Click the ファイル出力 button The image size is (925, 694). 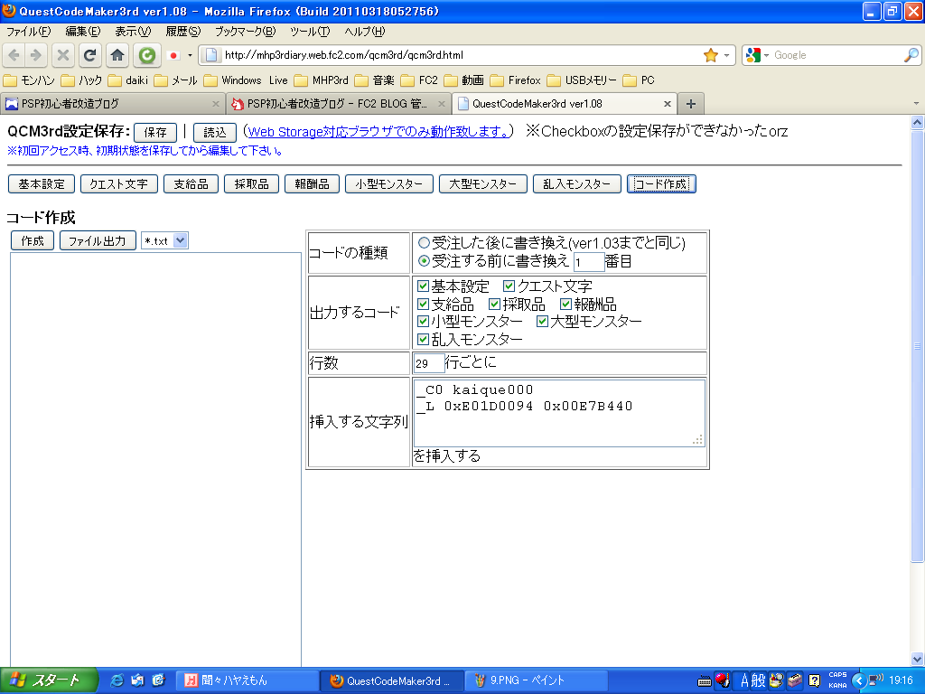coord(98,240)
